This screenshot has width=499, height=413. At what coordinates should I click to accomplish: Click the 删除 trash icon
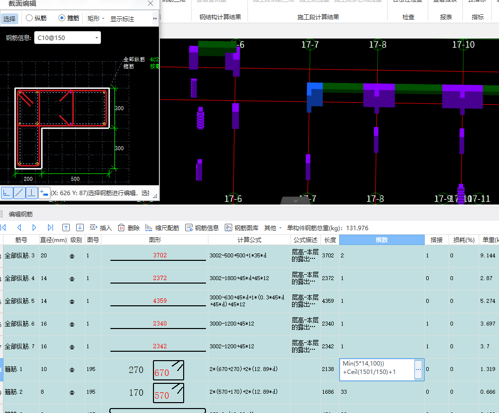(121, 227)
